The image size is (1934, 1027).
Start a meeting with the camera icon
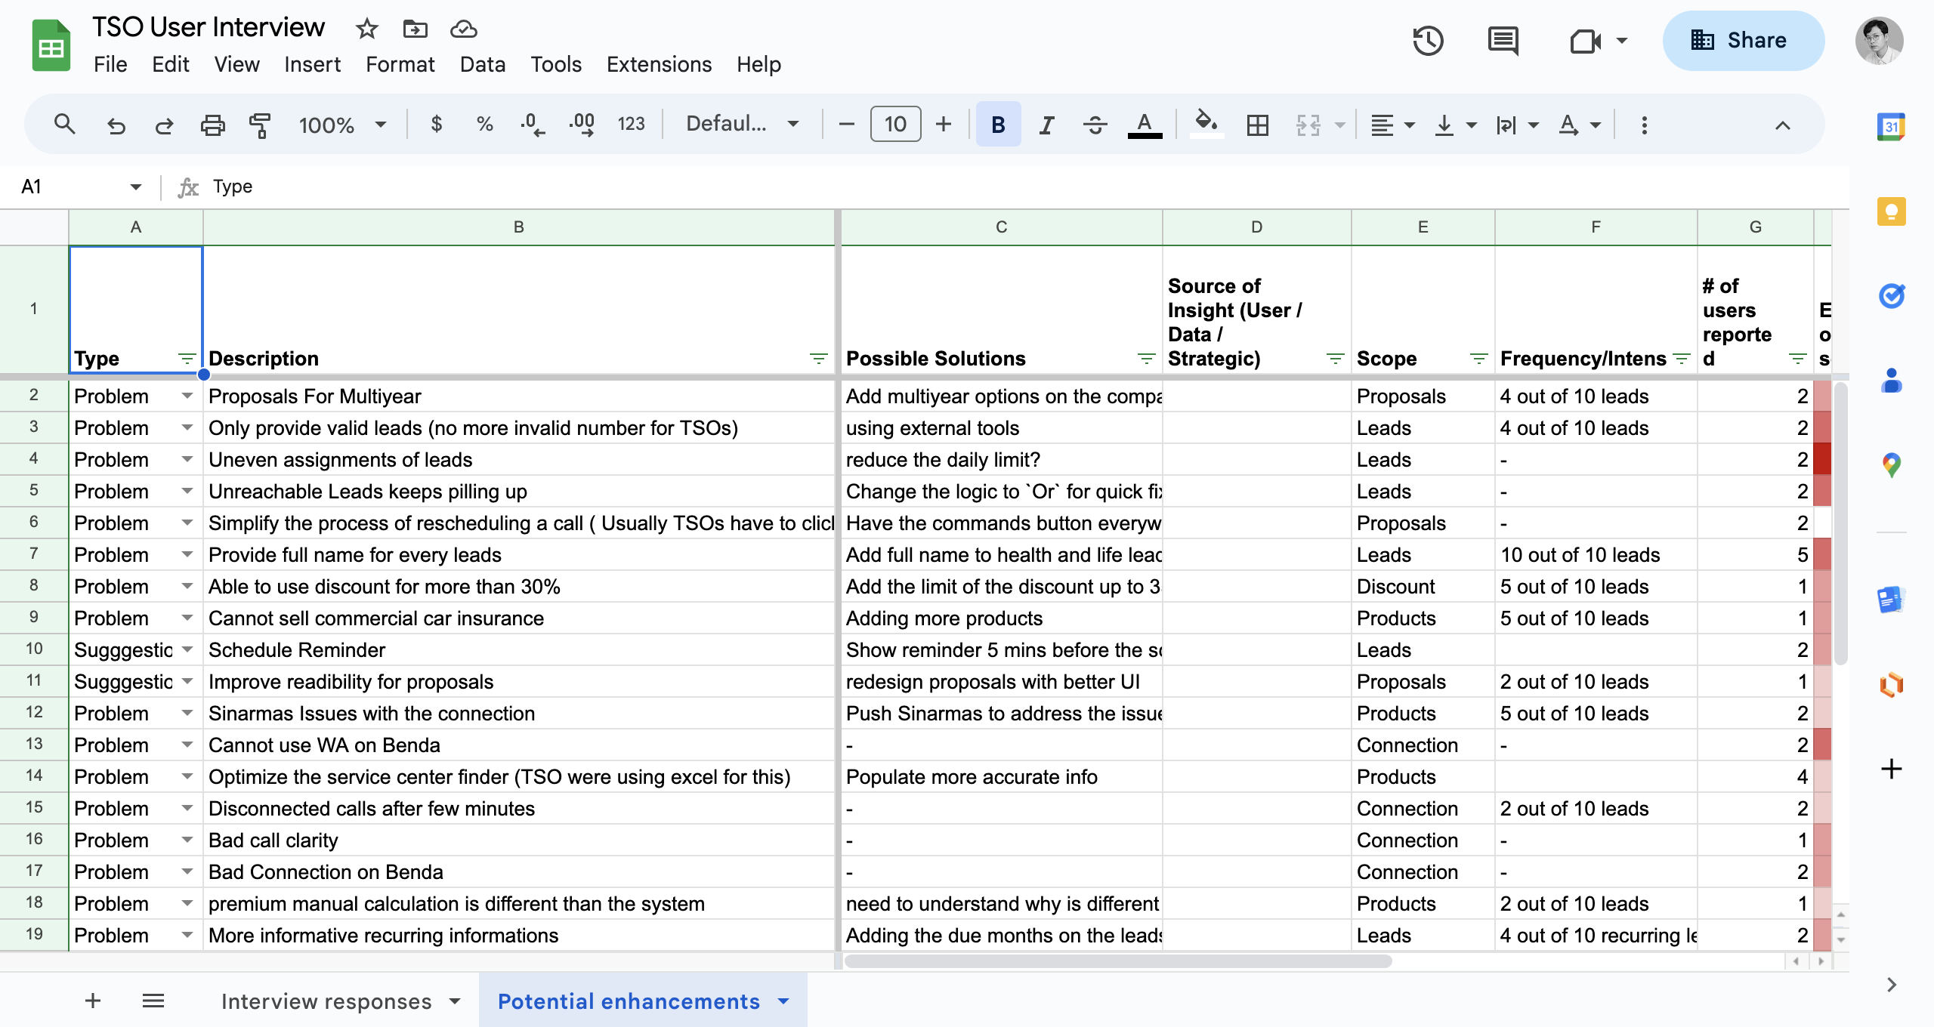[1586, 41]
